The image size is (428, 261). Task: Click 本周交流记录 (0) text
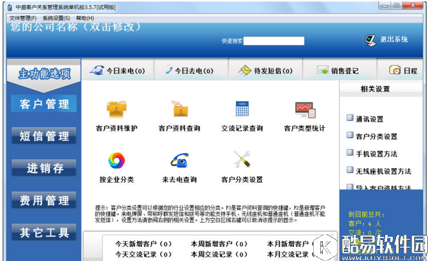tap(219, 255)
